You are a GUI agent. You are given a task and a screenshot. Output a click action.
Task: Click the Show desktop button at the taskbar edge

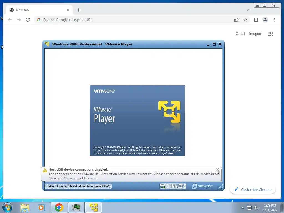pos(282,207)
